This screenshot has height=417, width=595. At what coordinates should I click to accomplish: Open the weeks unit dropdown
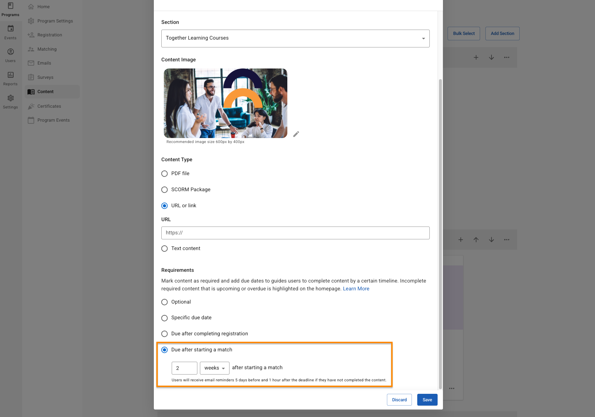pos(215,368)
